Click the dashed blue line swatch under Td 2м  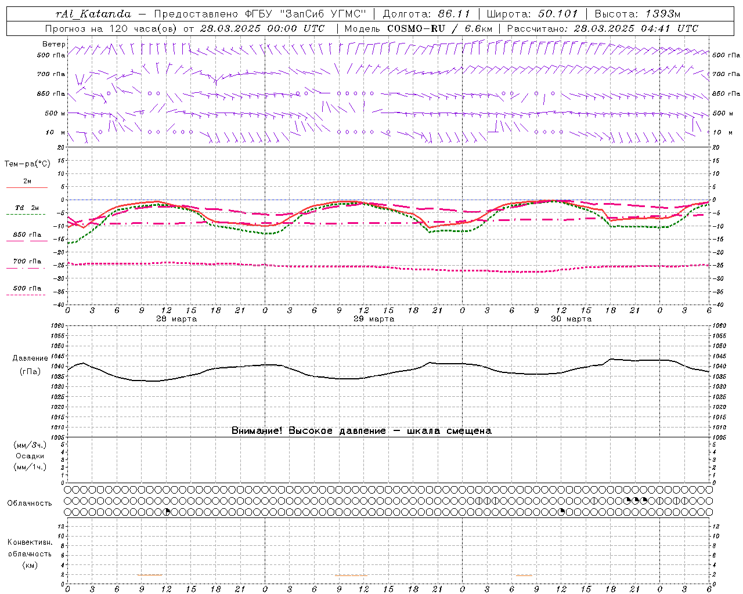click(x=26, y=215)
